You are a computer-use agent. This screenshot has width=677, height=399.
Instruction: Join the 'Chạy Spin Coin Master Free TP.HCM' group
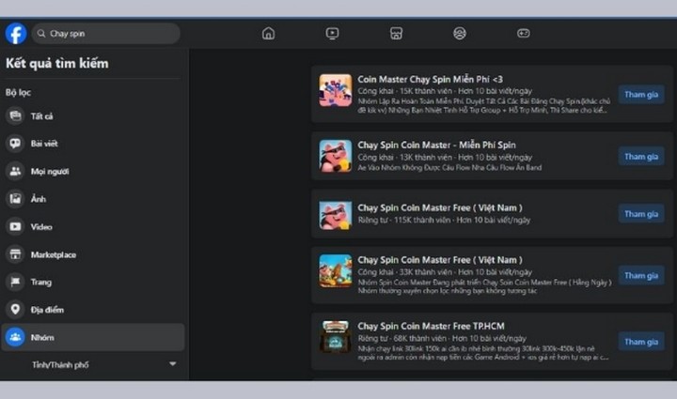pos(640,342)
